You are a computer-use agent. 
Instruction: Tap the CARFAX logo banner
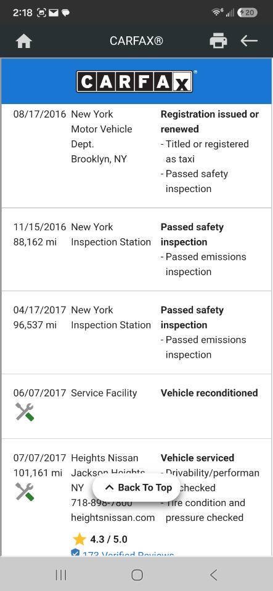pos(137,81)
